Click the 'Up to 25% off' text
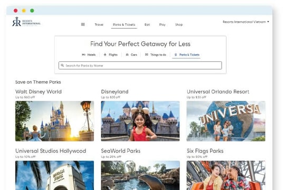 coord(111,157)
